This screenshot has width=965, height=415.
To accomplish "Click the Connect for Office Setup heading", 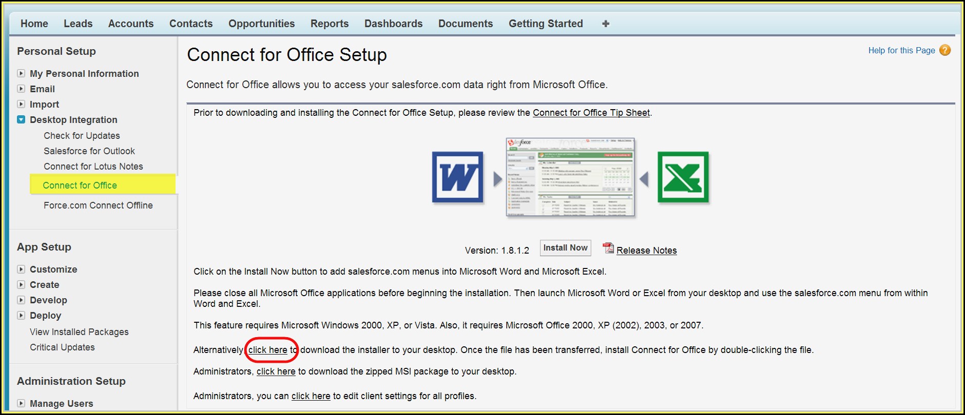I will [x=287, y=54].
